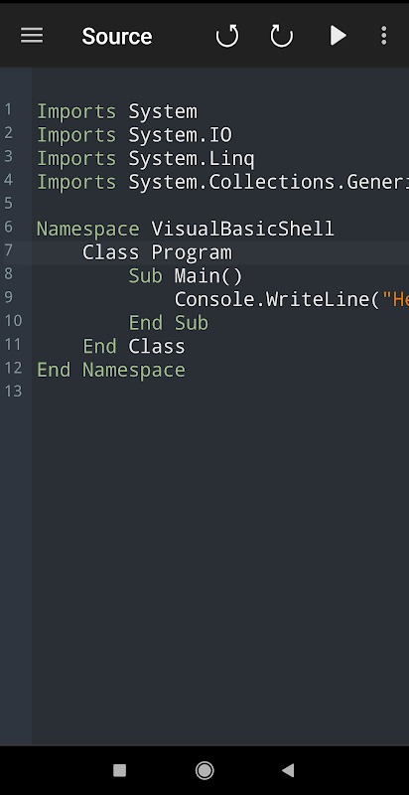The image size is (409, 795).
Task: Open the three-dot overflow menu
Action: tap(384, 36)
